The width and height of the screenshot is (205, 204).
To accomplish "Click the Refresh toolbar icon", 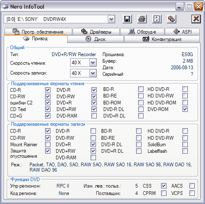I will click(x=157, y=19).
